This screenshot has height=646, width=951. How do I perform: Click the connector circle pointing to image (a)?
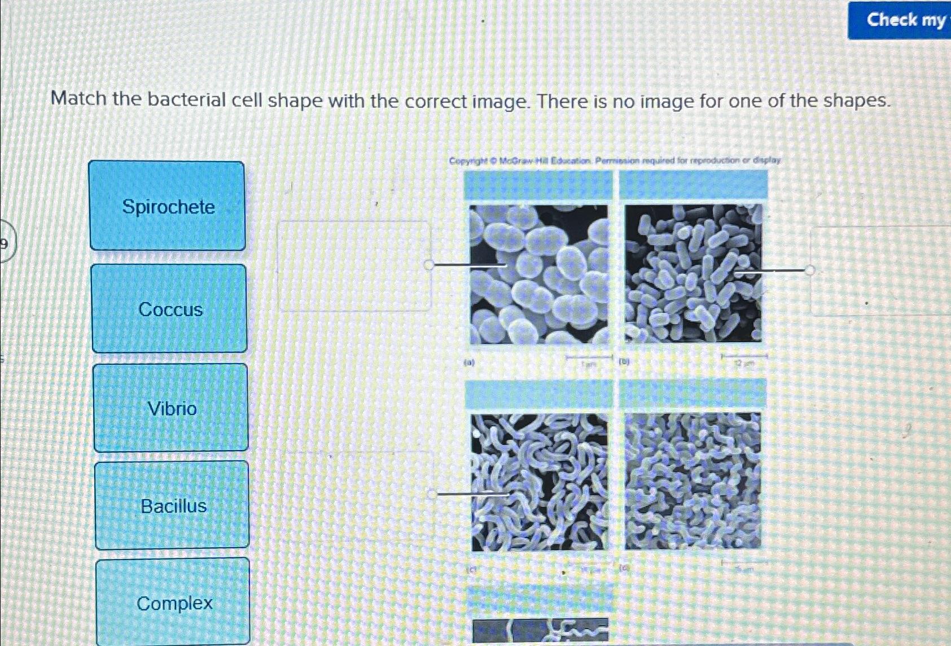pyautogui.click(x=430, y=264)
